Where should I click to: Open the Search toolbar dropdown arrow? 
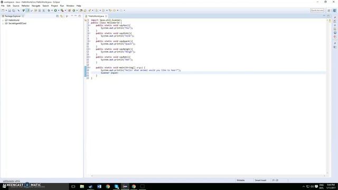tap(93, 11)
